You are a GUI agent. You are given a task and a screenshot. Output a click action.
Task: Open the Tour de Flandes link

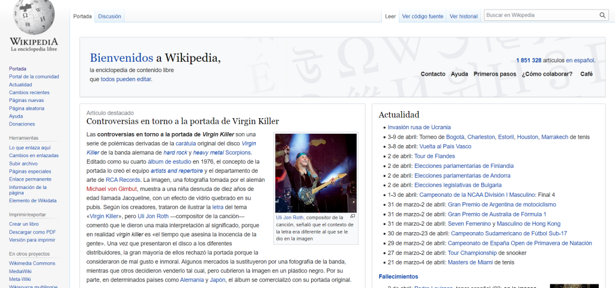435,156
